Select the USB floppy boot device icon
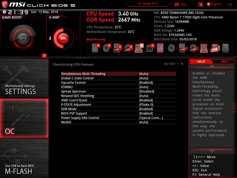The image size is (237, 178). tap(215, 48)
